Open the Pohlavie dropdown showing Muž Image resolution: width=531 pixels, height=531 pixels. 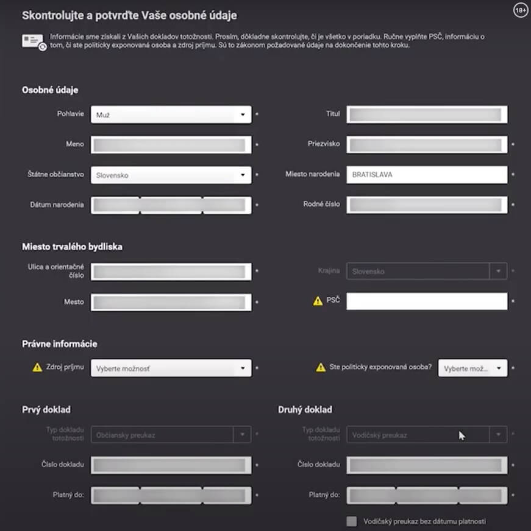(x=171, y=114)
